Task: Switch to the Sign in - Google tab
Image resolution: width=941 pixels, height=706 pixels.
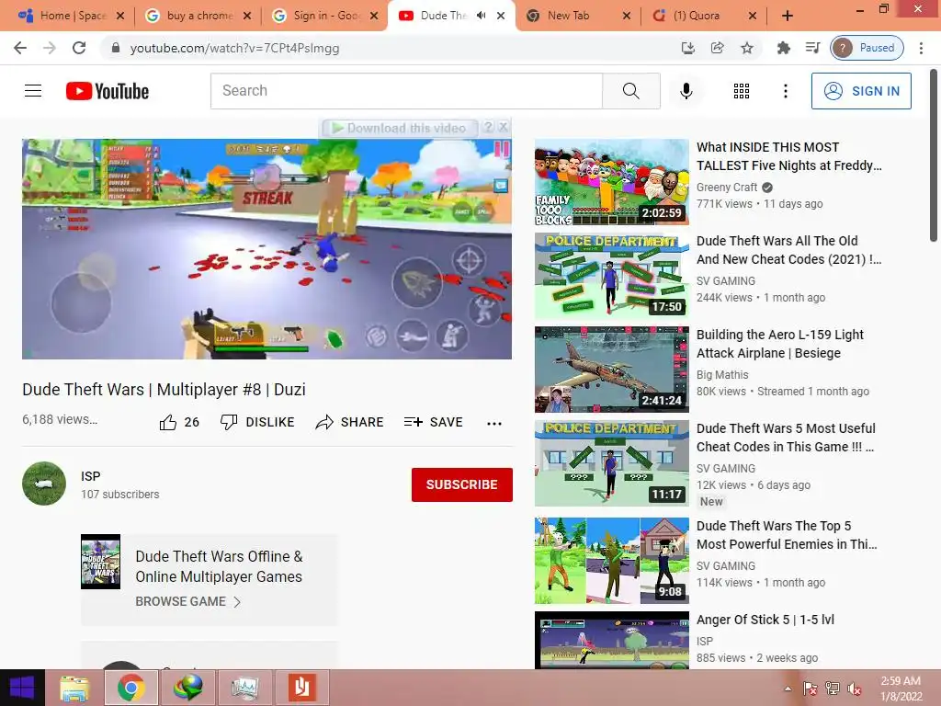Action: tap(324, 16)
